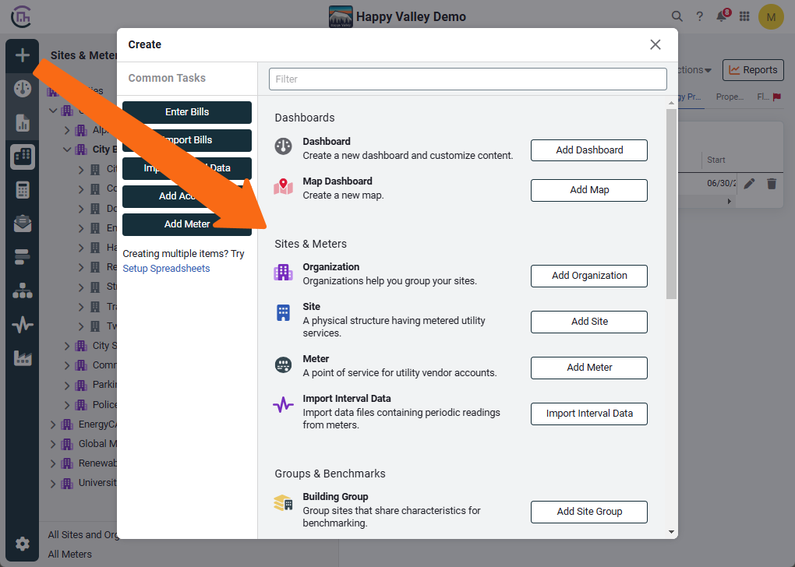Image resolution: width=795 pixels, height=567 pixels.
Task: Collapse the City B... organization tree node
Action: click(x=67, y=150)
